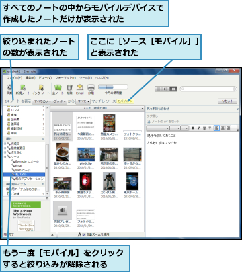Toggle bold formatting in note editor

tap(193, 128)
